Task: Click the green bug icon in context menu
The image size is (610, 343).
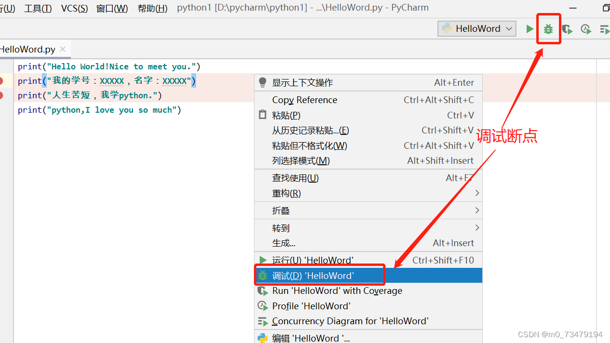Action: [263, 276]
